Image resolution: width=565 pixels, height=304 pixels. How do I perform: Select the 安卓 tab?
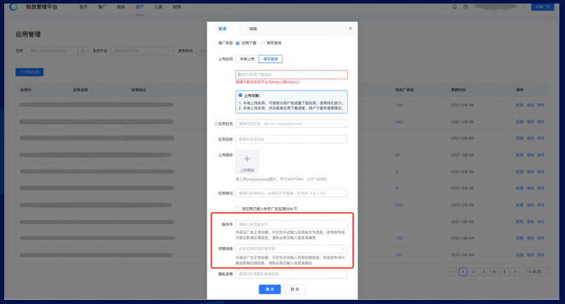[x=223, y=29]
